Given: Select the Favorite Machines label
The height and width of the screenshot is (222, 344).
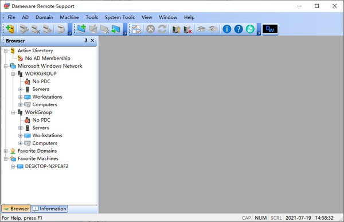Looking at the screenshot, I should [38, 158].
